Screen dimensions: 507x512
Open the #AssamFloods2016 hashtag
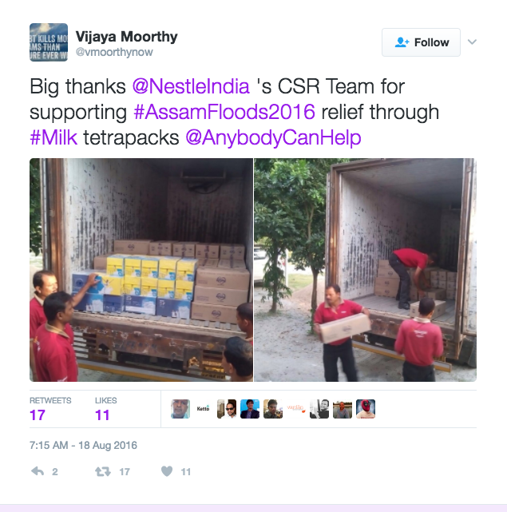[x=224, y=112]
